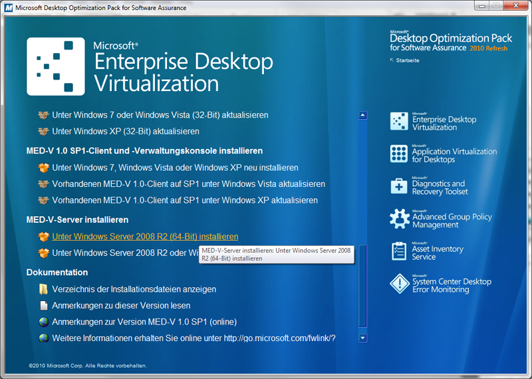Open Unter Windows Server 2008 R2 (64-Bit) installieren
532x379 pixels.
[145, 237]
